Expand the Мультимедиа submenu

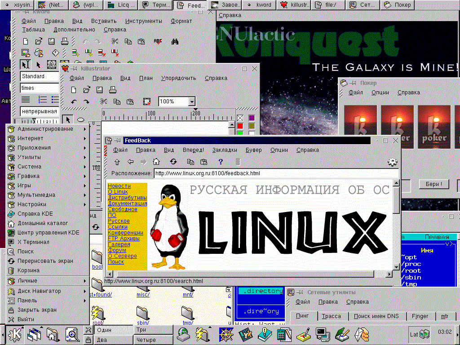[x=48, y=195]
